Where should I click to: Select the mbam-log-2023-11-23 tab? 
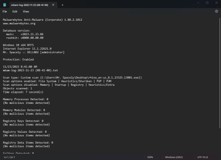[30, 5]
